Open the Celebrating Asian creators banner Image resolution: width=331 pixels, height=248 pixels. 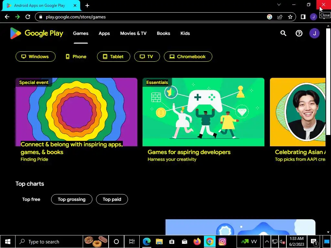[298, 112]
